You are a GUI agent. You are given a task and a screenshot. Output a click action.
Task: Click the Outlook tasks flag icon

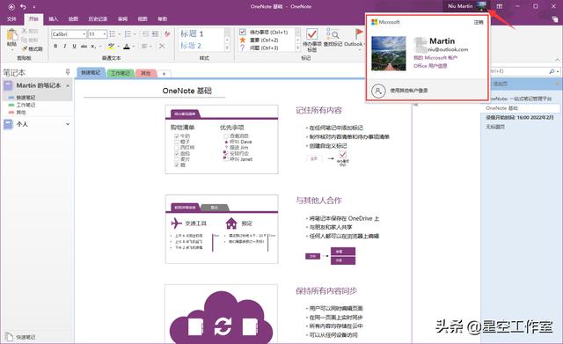(x=359, y=34)
